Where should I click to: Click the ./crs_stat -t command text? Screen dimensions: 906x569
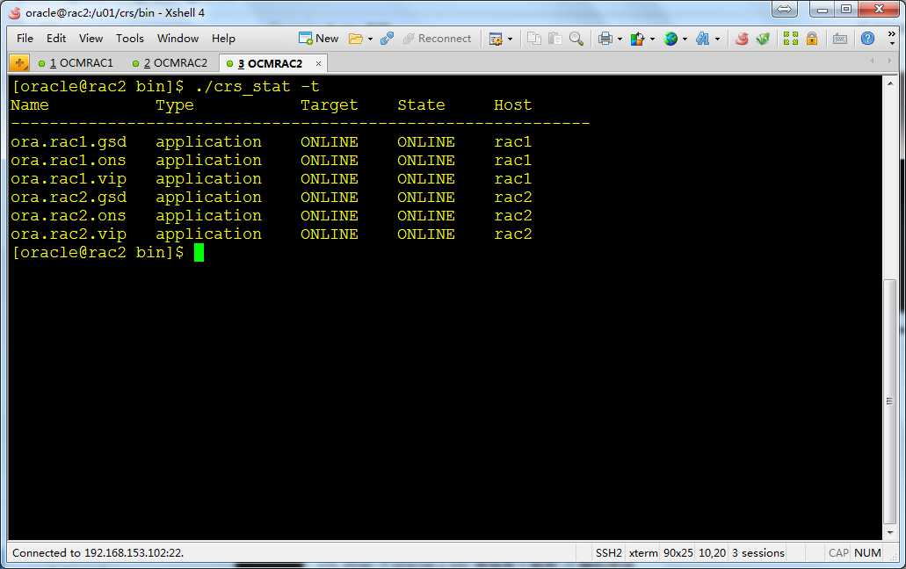[257, 87]
